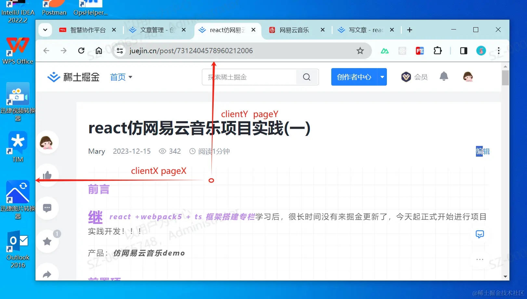Open the green Nuxt extension icon
Image resolution: width=527 pixels, height=299 pixels.
(385, 51)
